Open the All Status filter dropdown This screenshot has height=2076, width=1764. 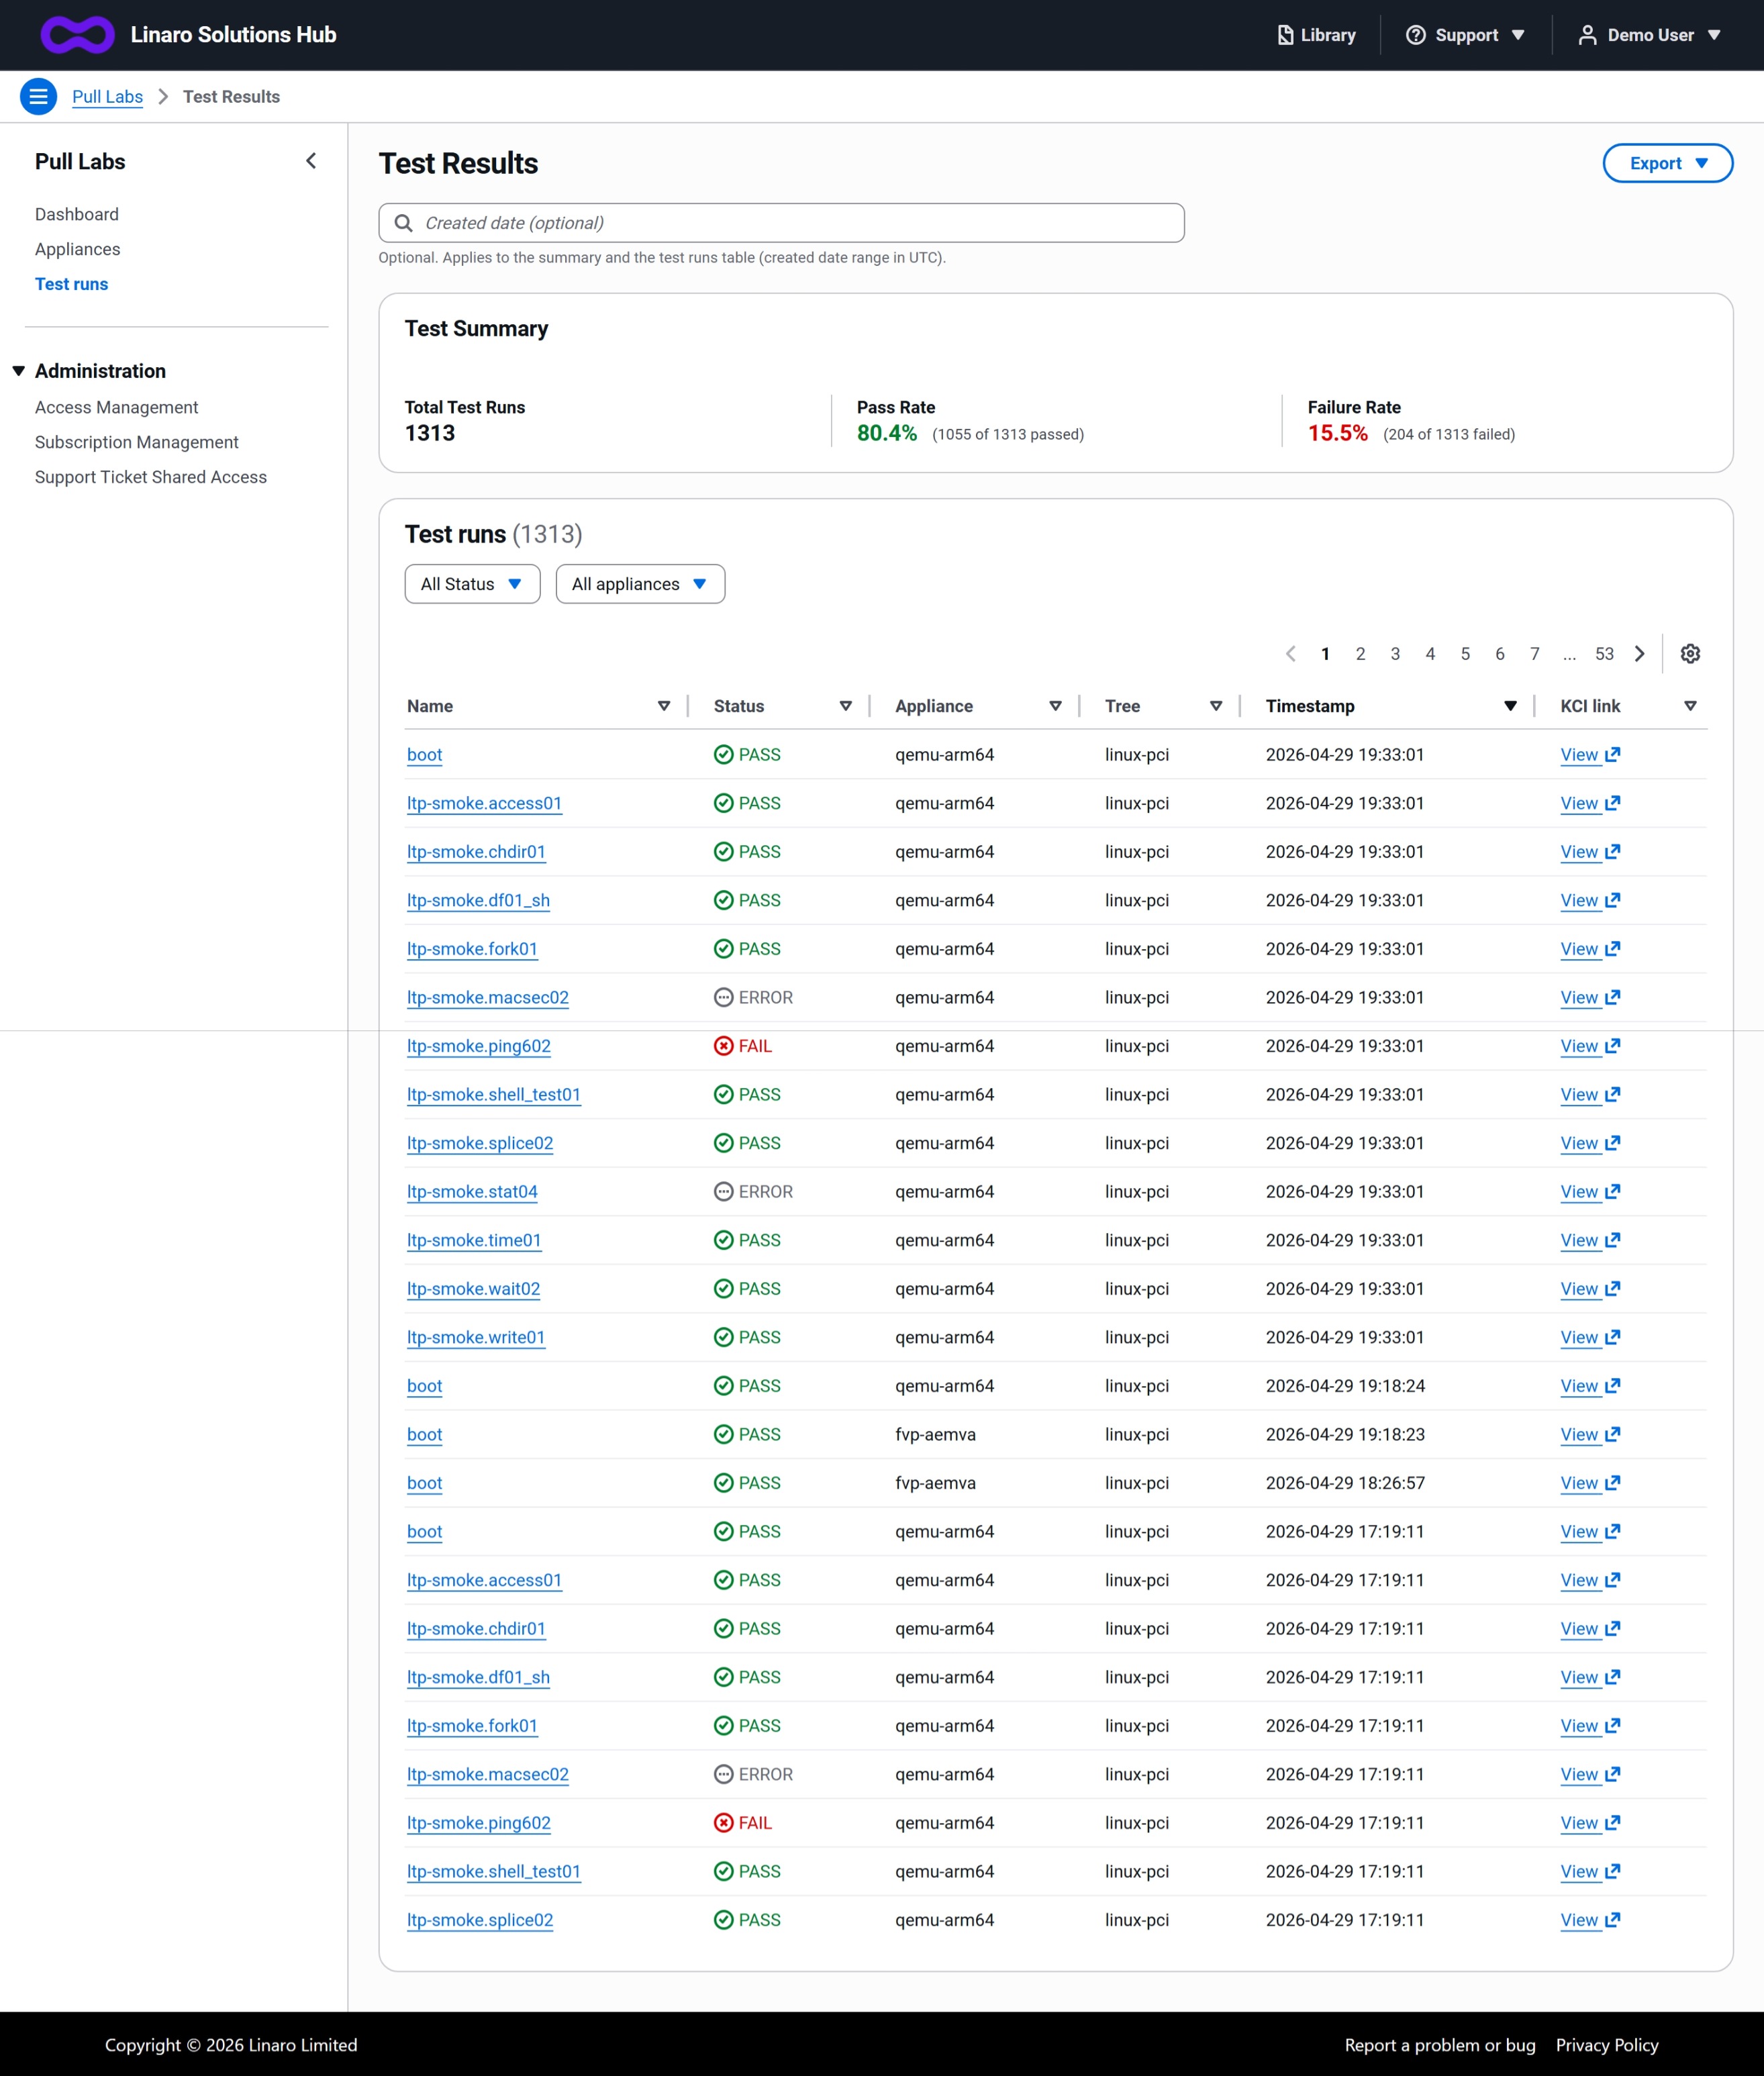click(472, 584)
